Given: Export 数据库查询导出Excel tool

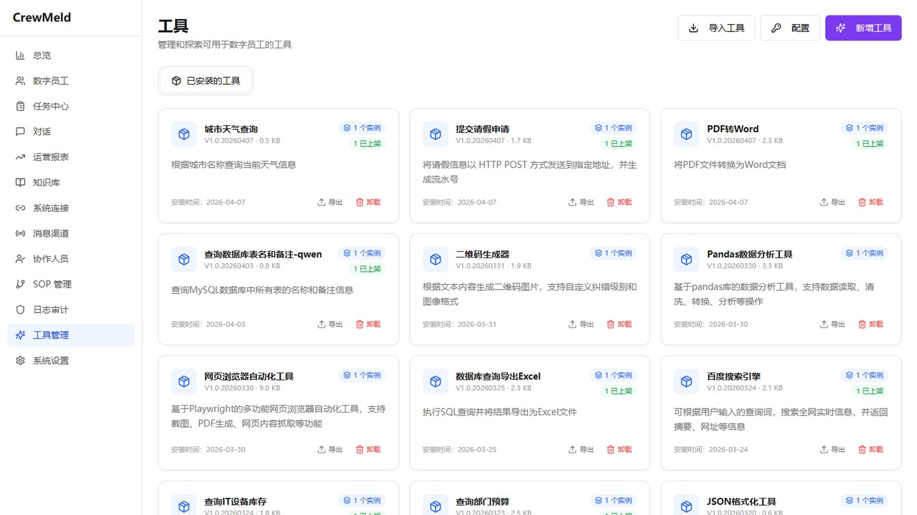Looking at the screenshot, I should pos(581,450).
